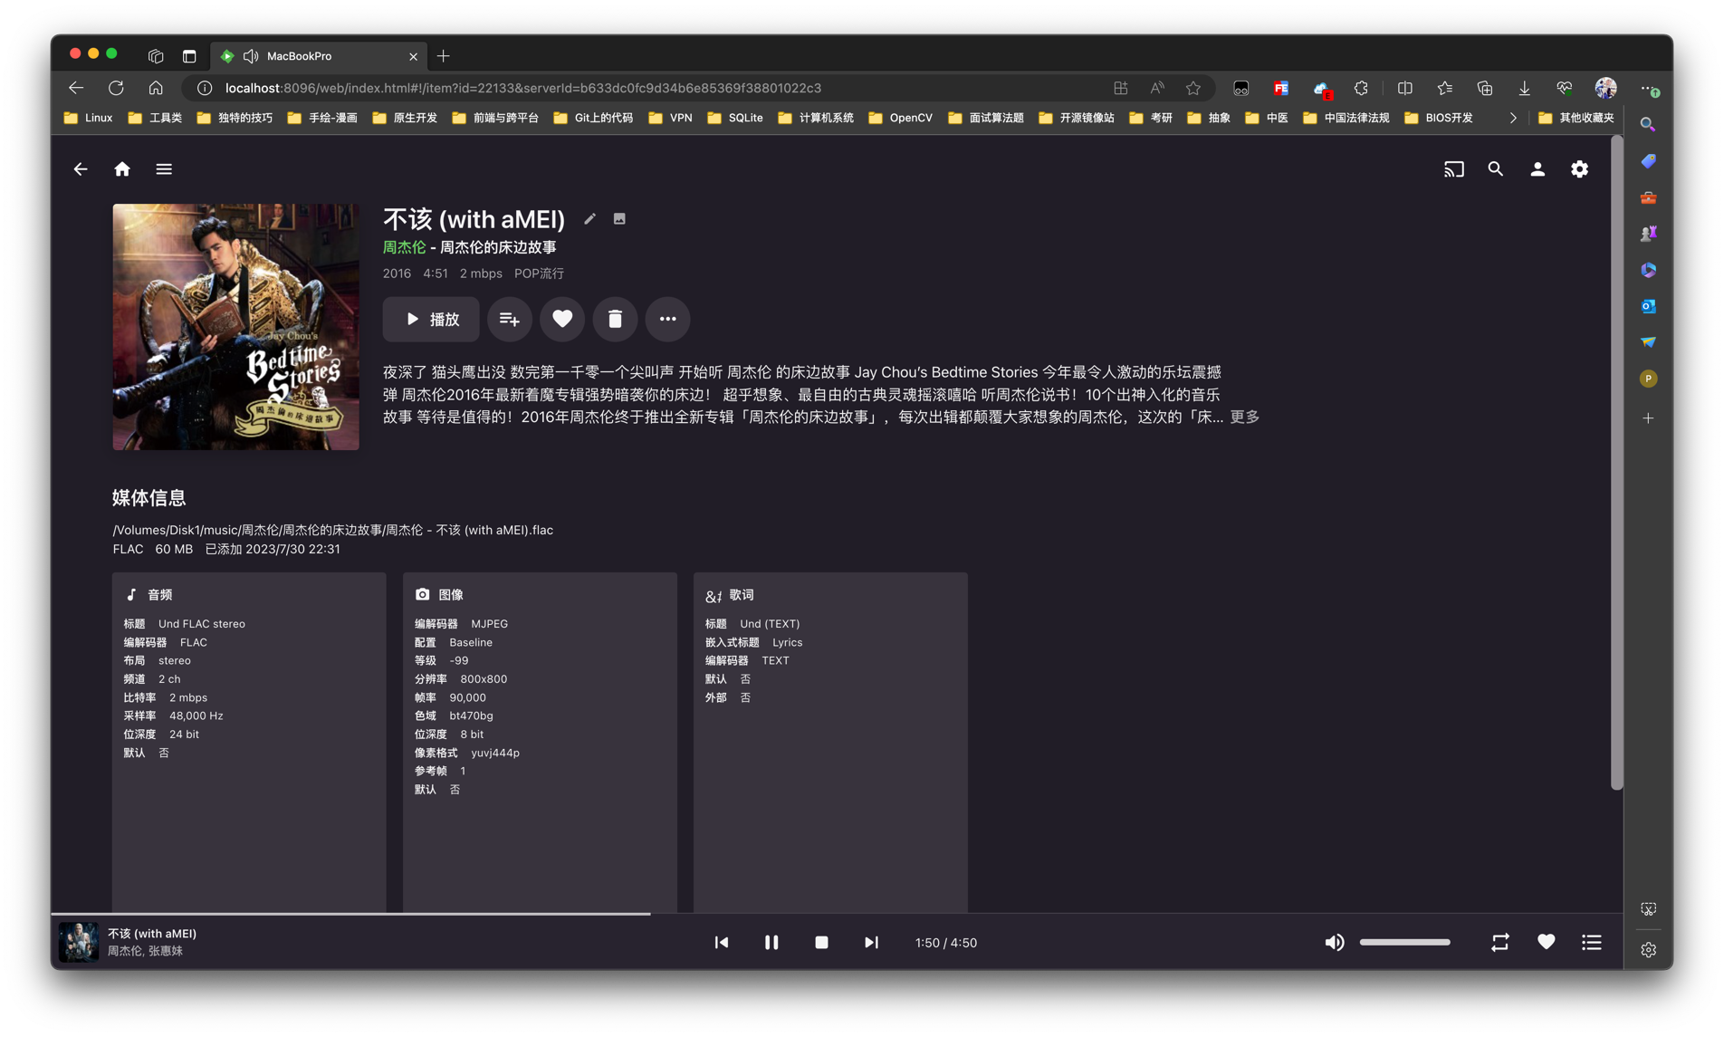
Task: Edit metadata pencil icon beside title
Action: pyautogui.click(x=589, y=219)
